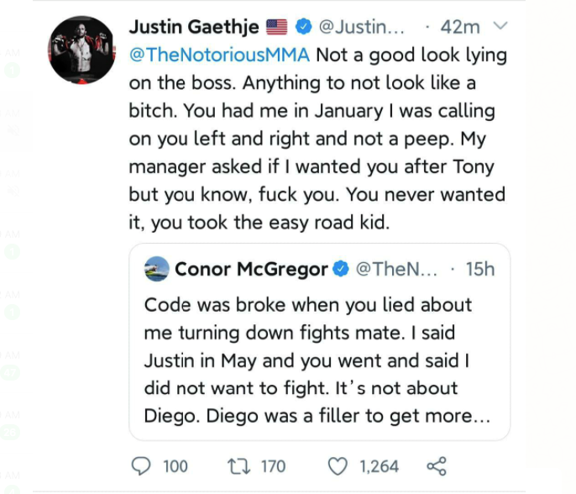Image resolution: width=576 pixels, height=494 pixels.
Task: View the 1,264 likes count
Action: (380, 465)
